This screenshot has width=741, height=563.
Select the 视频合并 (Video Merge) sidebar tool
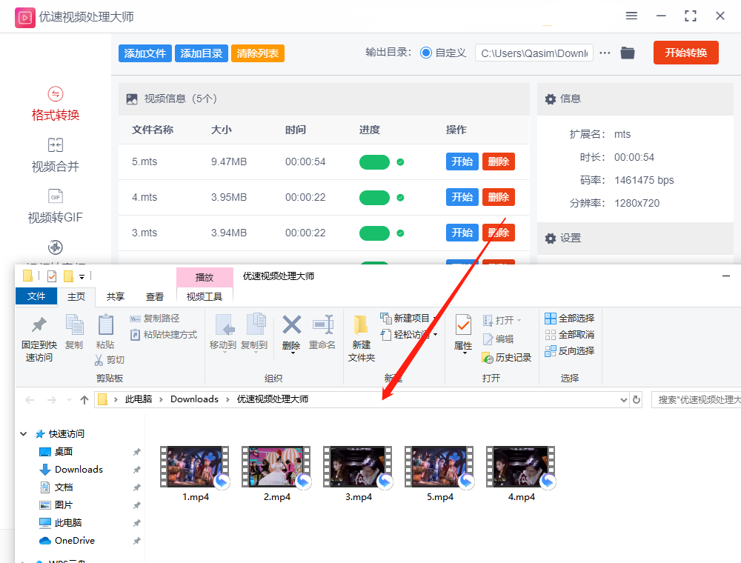tap(55, 154)
